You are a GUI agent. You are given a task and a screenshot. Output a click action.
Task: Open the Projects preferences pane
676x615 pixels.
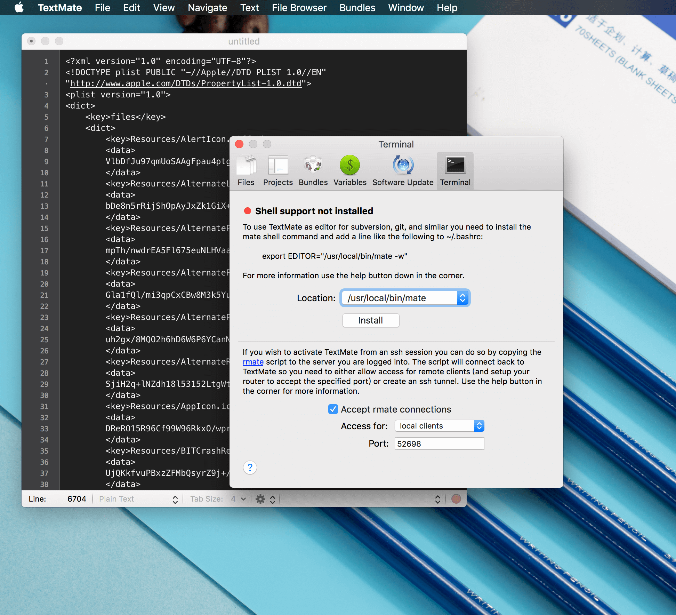point(278,170)
